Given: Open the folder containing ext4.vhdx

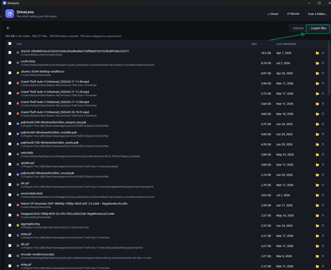Looking at the screenshot, I should (317, 154).
